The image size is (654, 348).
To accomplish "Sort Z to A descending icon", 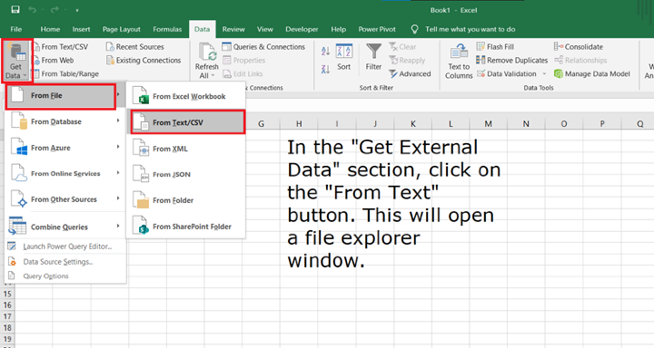I will (x=325, y=69).
